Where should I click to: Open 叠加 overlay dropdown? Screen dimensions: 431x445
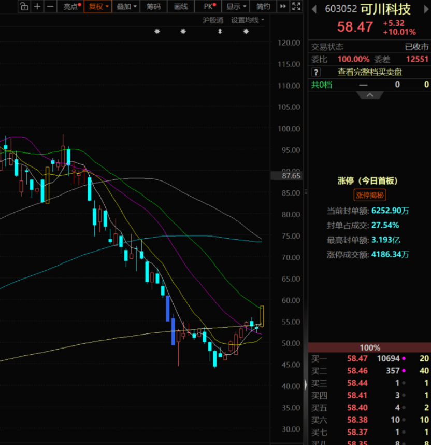click(126, 6)
